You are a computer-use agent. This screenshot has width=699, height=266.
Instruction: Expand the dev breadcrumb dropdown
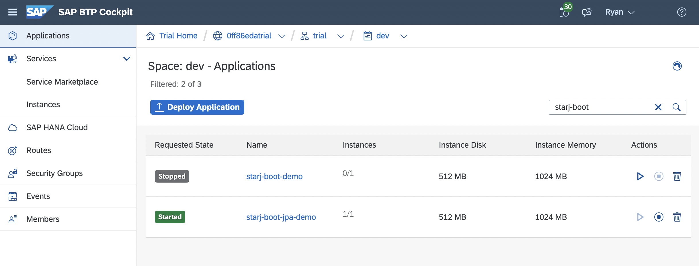coord(404,36)
